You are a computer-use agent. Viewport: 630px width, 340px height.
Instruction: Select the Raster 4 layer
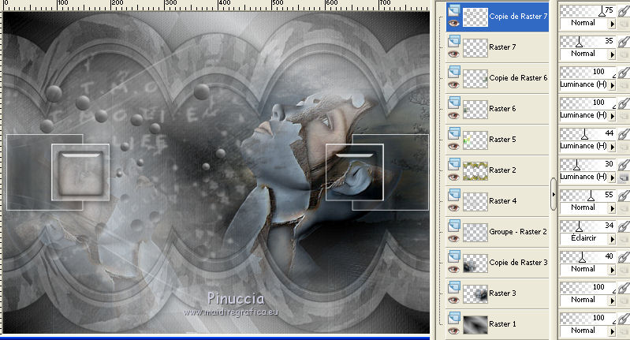pyautogui.click(x=502, y=201)
